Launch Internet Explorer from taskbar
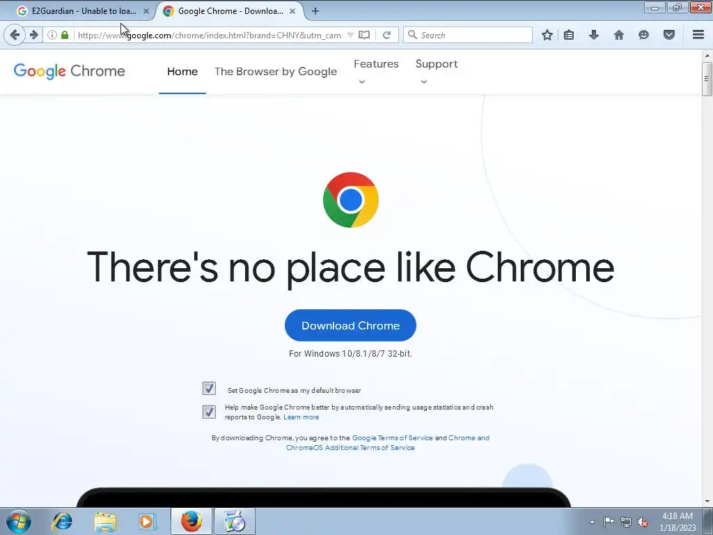713x535 pixels. coord(62,521)
